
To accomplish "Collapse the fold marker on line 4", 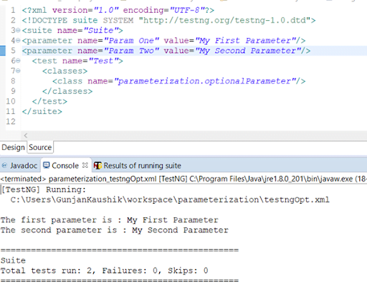I will click(18, 40).
